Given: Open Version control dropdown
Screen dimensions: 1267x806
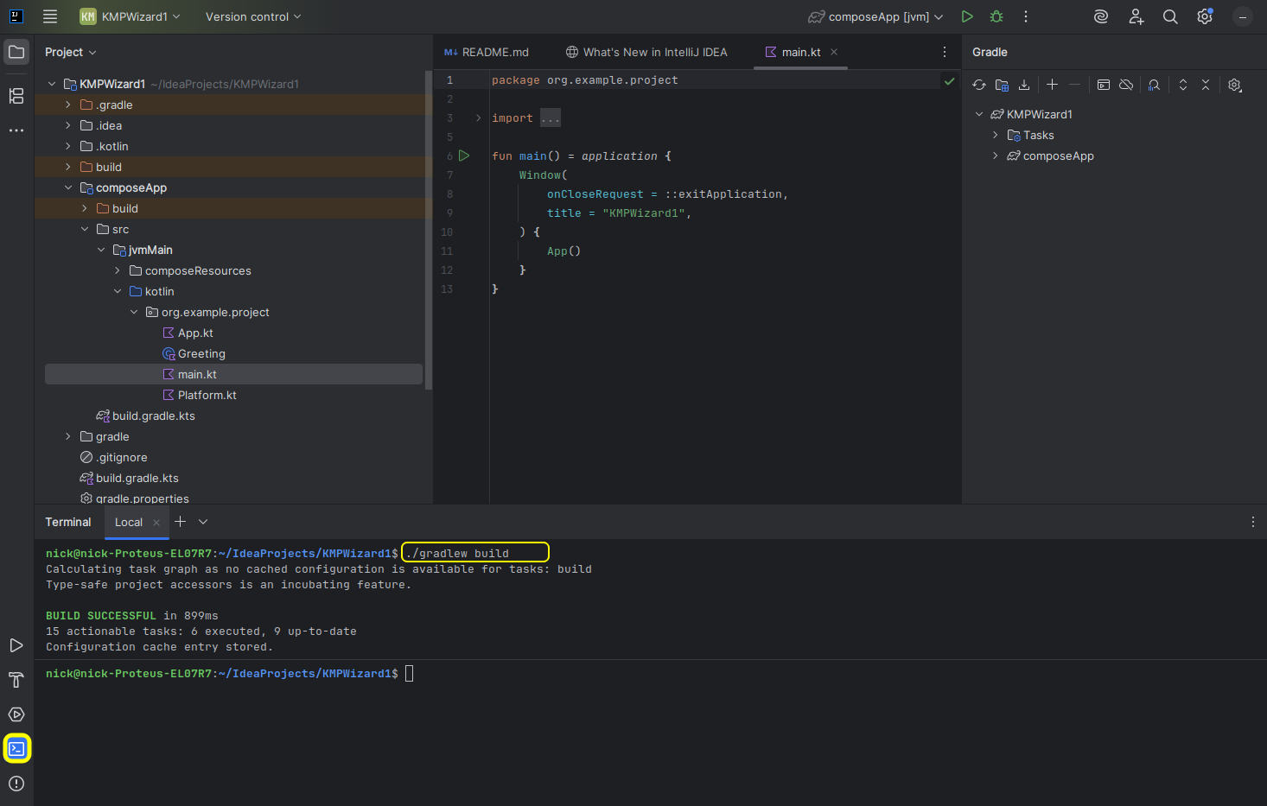Looking at the screenshot, I should tap(253, 16).
